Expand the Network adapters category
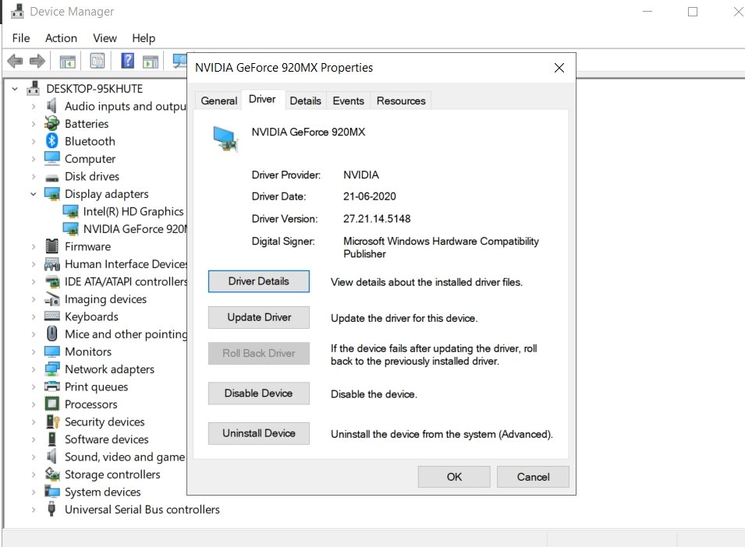The height and width of the screenshot is (547, 745). click(x=34, y=369)
